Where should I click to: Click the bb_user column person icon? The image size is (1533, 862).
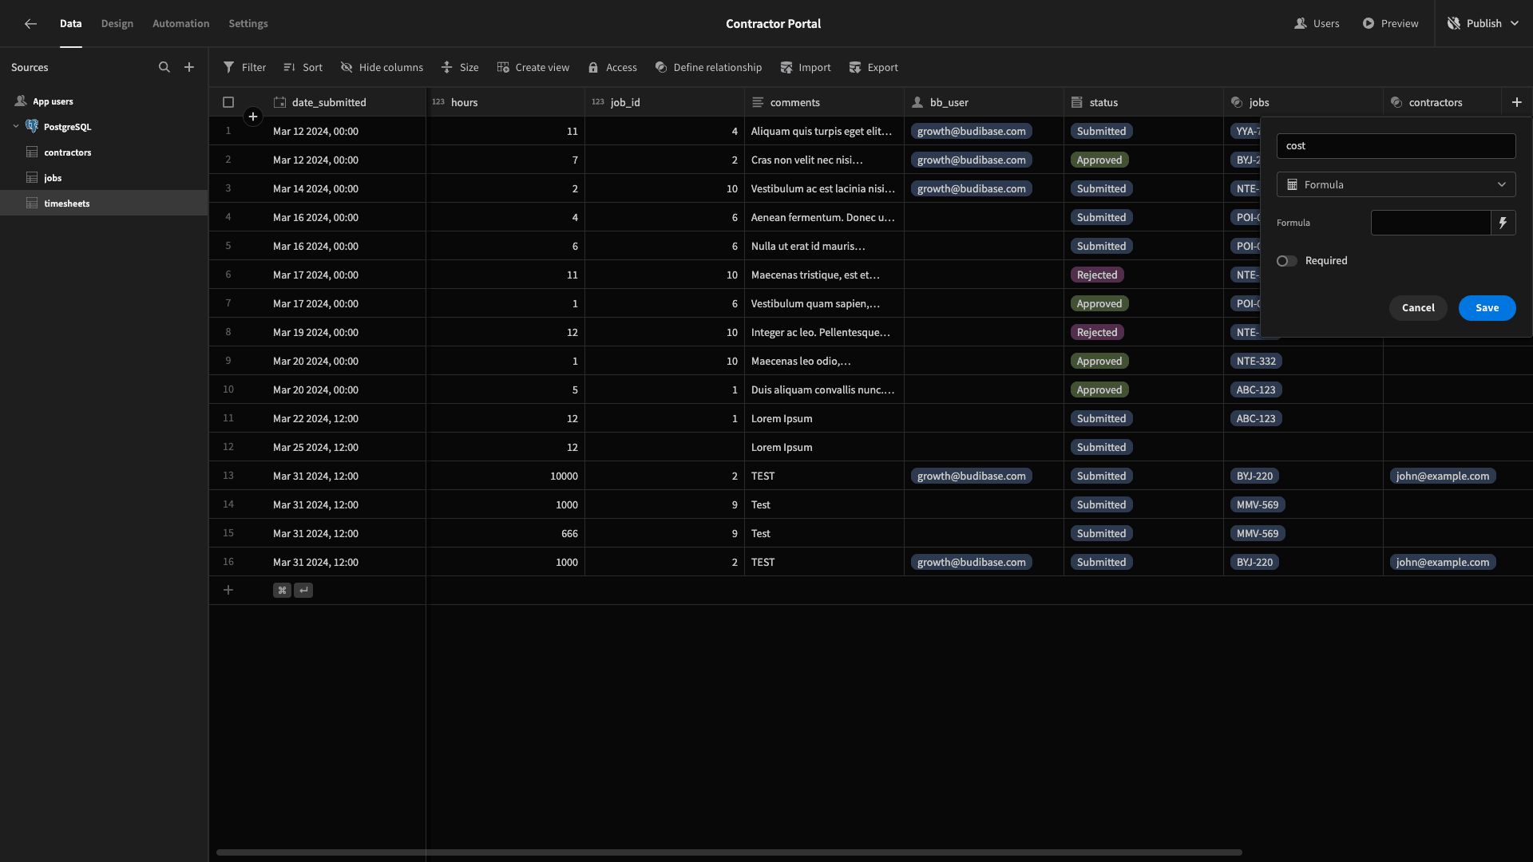click(917, 102)
